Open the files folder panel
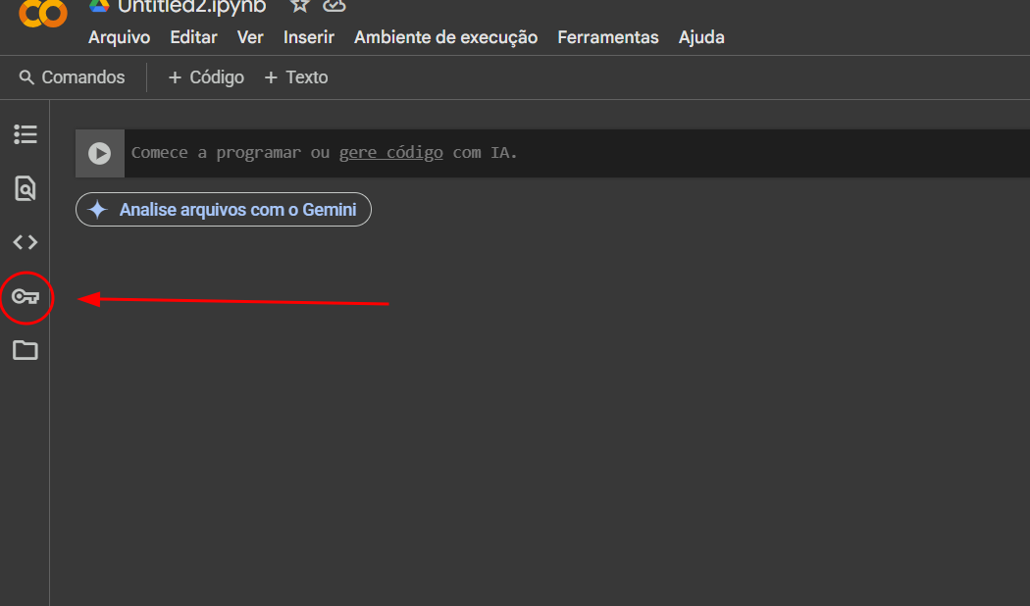This screenshot has width=1030, height=606. pyautogui.click(x=25, y=350)
